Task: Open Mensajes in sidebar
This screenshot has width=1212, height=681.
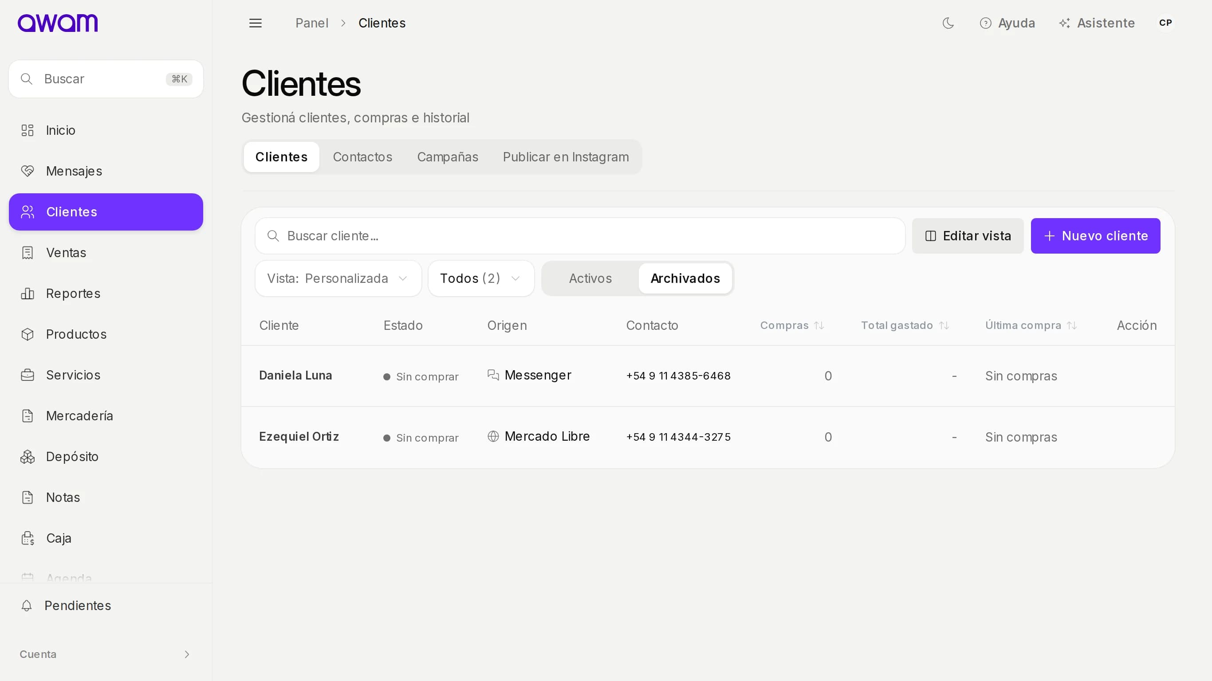Action: 106,171
